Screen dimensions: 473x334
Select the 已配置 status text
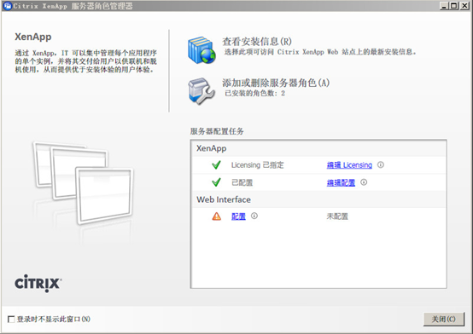point(242,182)
